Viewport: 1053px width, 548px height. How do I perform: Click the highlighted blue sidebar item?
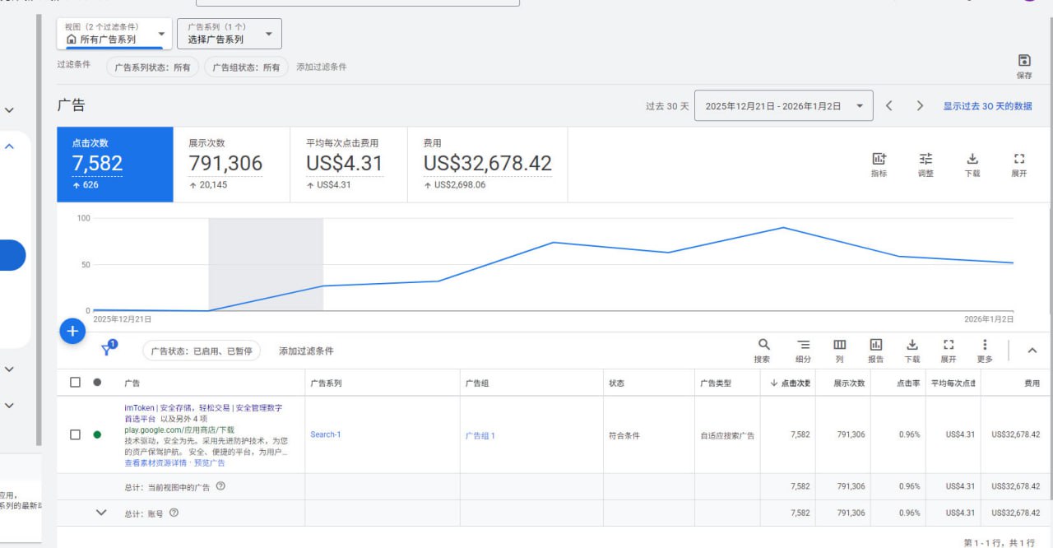tap(12, 255)
